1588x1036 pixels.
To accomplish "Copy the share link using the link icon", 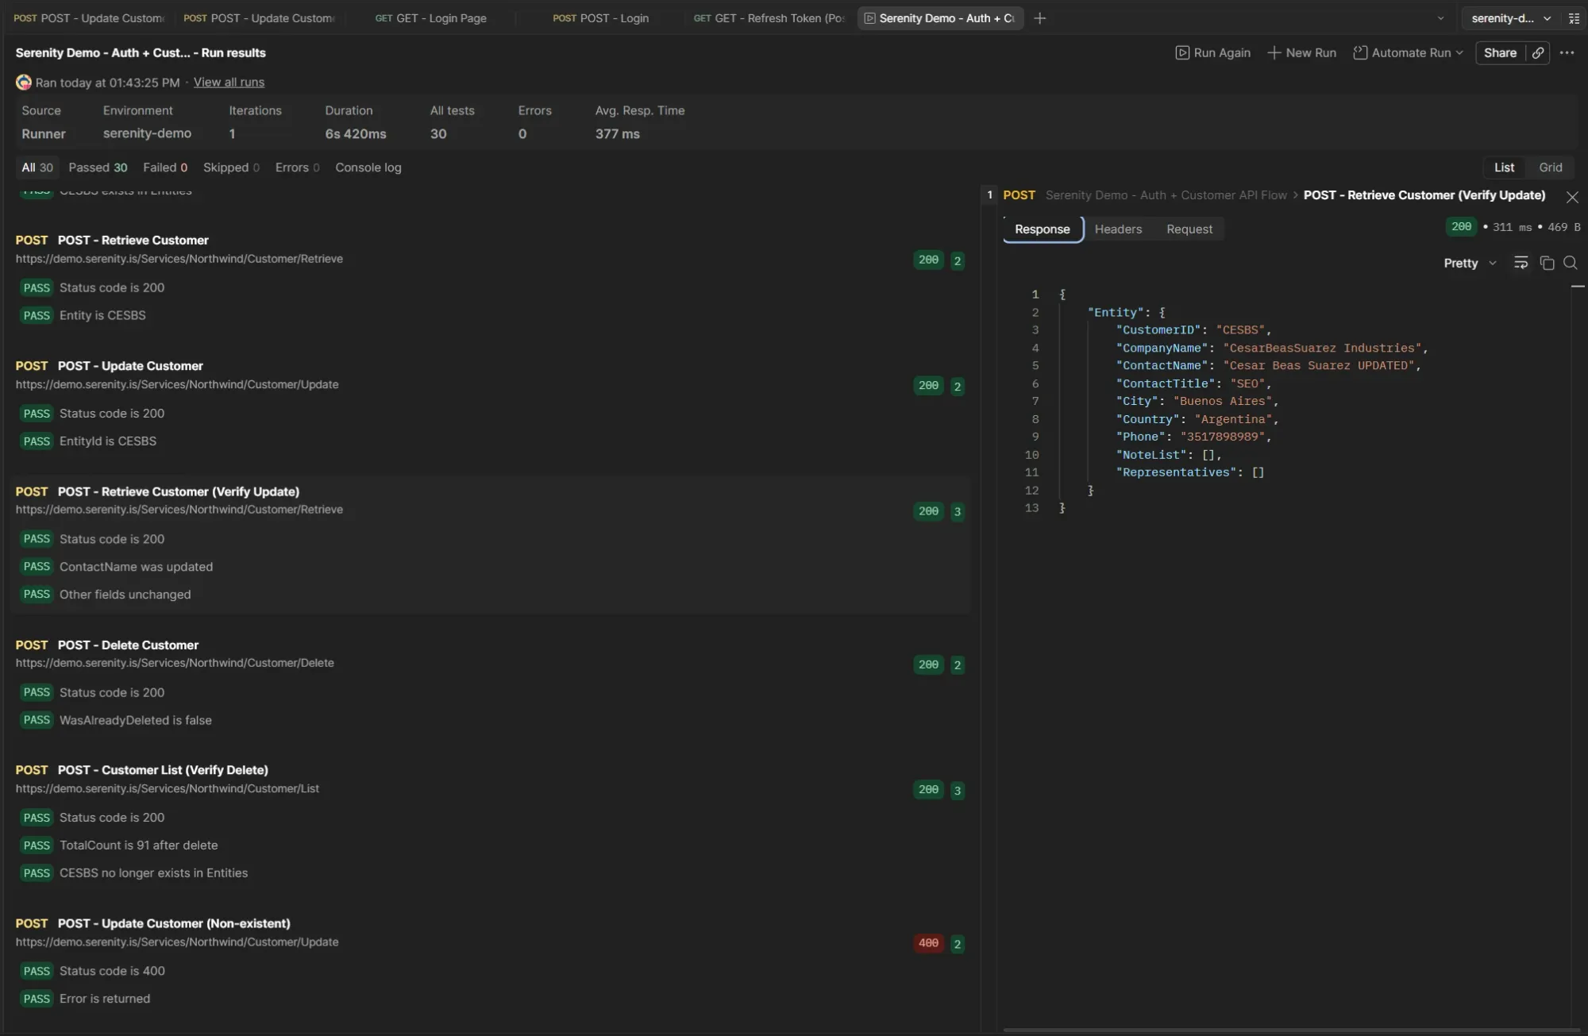I will pos(1539,52).
